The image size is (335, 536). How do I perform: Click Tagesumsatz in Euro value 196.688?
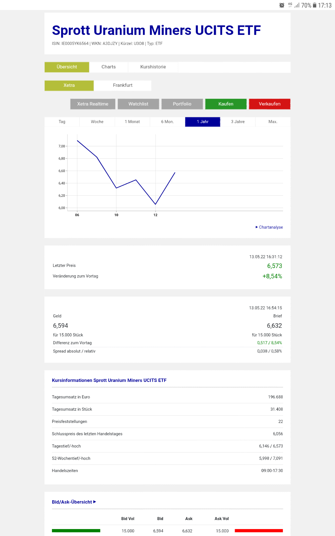[276, 397]
